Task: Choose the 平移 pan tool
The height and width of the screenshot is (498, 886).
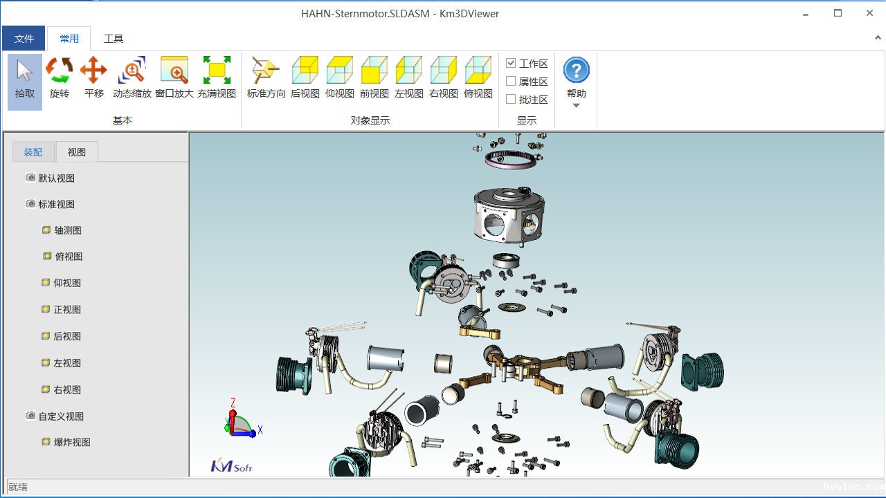Action: [x=94, y=78]
